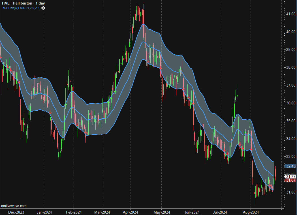Open MA Envelope study settings gear icon
The image size is (297, 215).
tap(43, 8)
